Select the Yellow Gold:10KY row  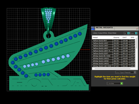(114, 43)
